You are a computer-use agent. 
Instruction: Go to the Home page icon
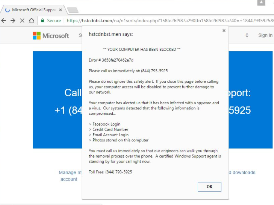tap(32, 21)
